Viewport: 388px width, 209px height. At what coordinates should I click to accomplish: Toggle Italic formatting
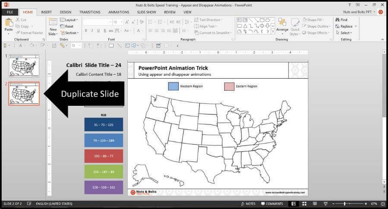coord(92,31)
